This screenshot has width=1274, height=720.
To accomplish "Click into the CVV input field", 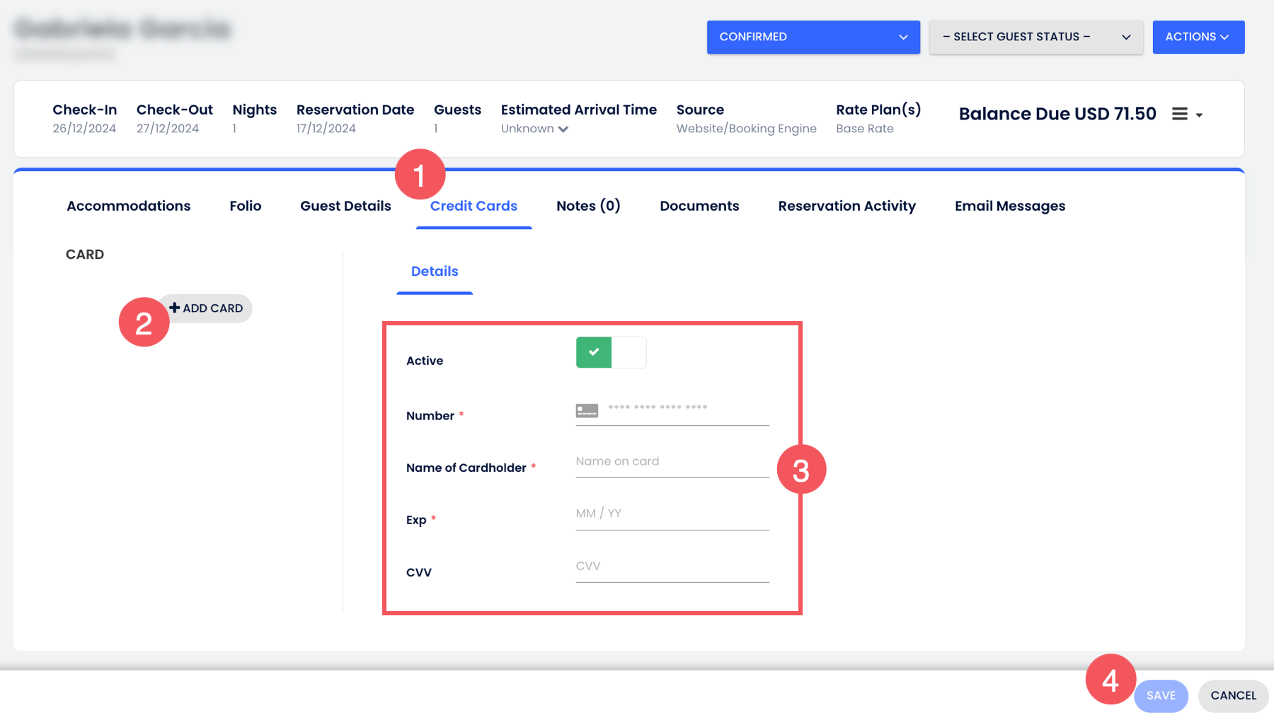I will click(x=672, y=567).
